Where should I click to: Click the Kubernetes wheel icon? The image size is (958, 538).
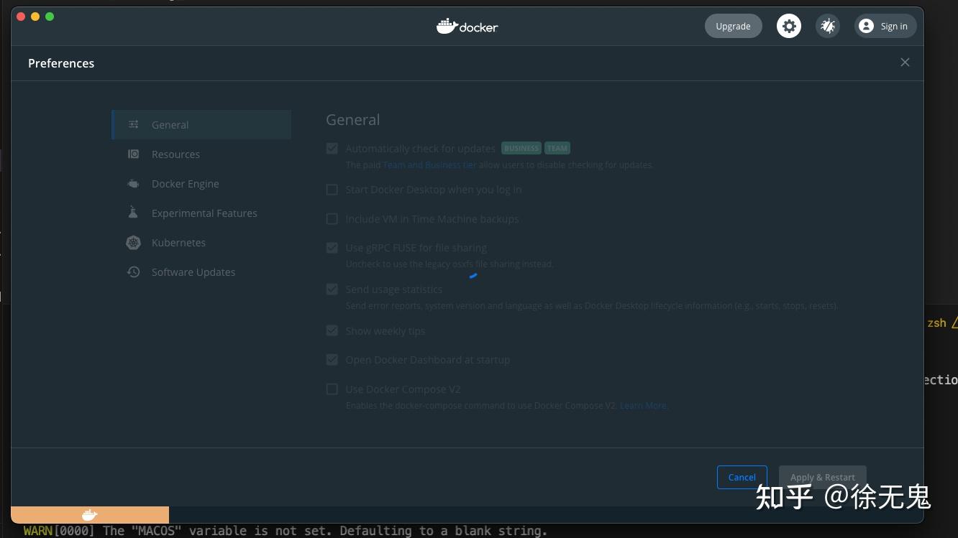click(x=134, y=242)
